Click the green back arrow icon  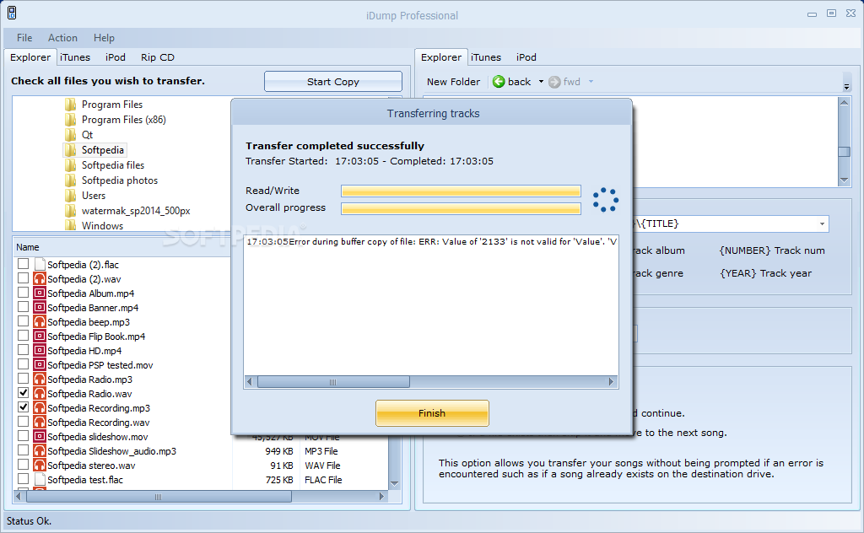coord(499,82)
